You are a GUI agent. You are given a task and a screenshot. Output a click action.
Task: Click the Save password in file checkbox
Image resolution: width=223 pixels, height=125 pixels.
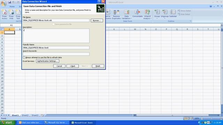(x=53, y=24)
